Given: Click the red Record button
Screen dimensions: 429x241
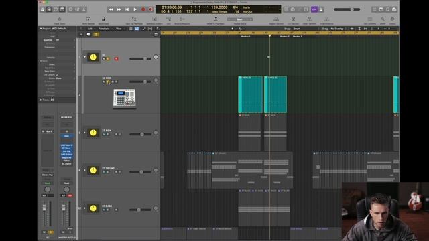Looking at the screenshot, I should pos(143,9).
